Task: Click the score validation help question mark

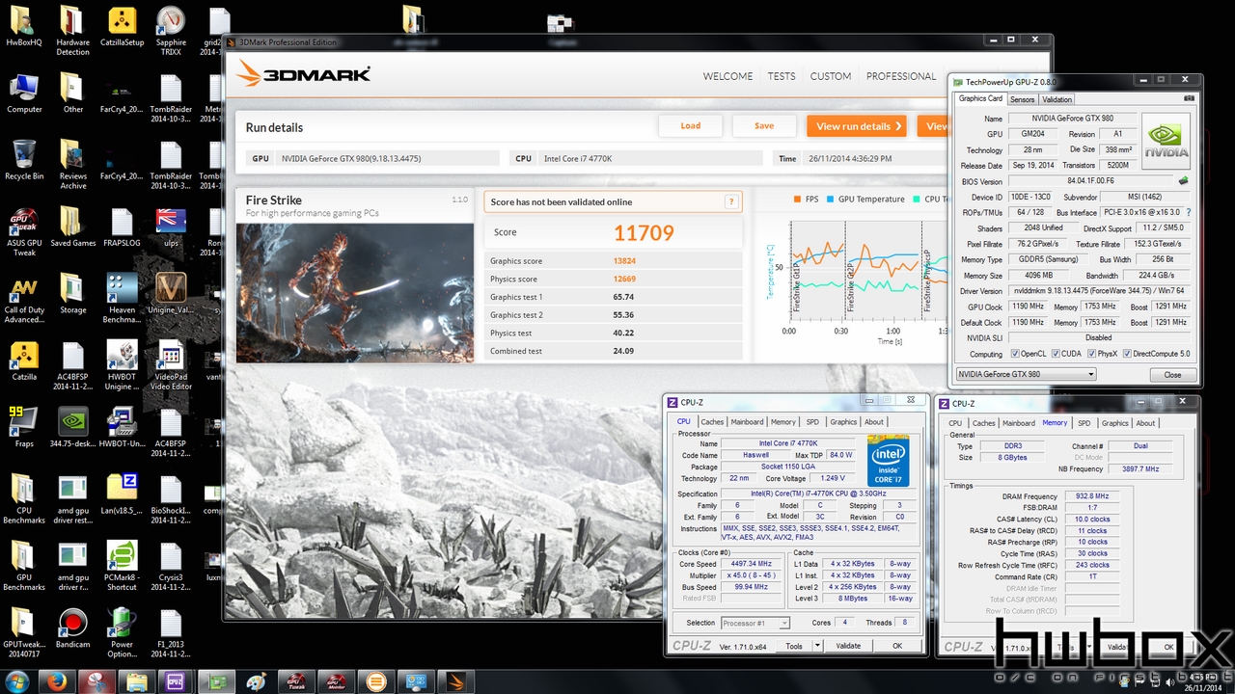Action: tap(732, 201)
